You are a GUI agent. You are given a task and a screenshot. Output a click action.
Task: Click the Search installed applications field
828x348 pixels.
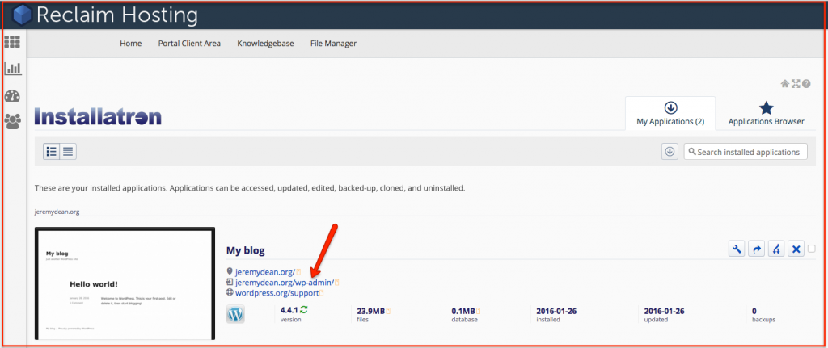746,151
